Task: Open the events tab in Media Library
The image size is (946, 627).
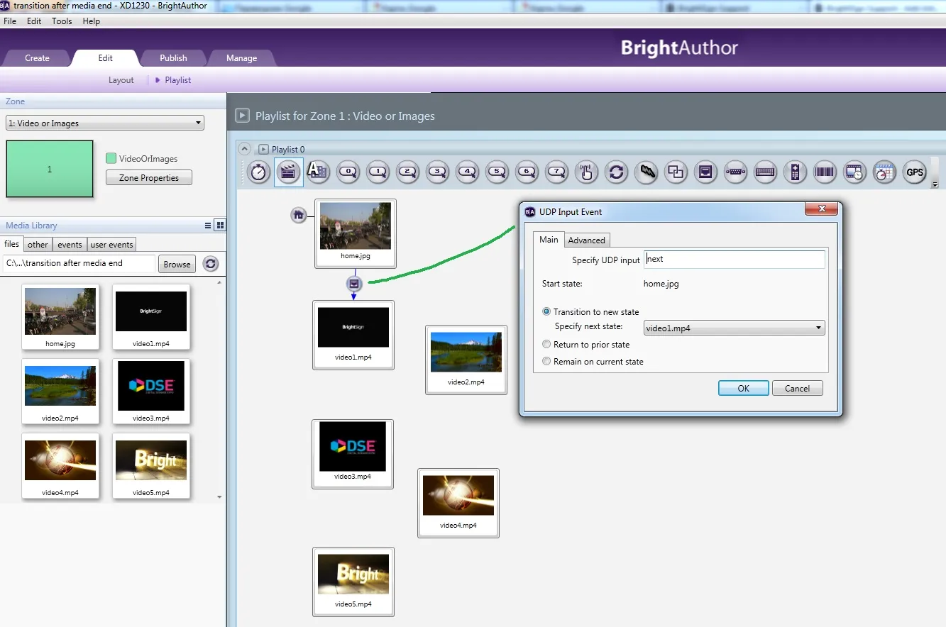Action: click(x=70, y=245)
